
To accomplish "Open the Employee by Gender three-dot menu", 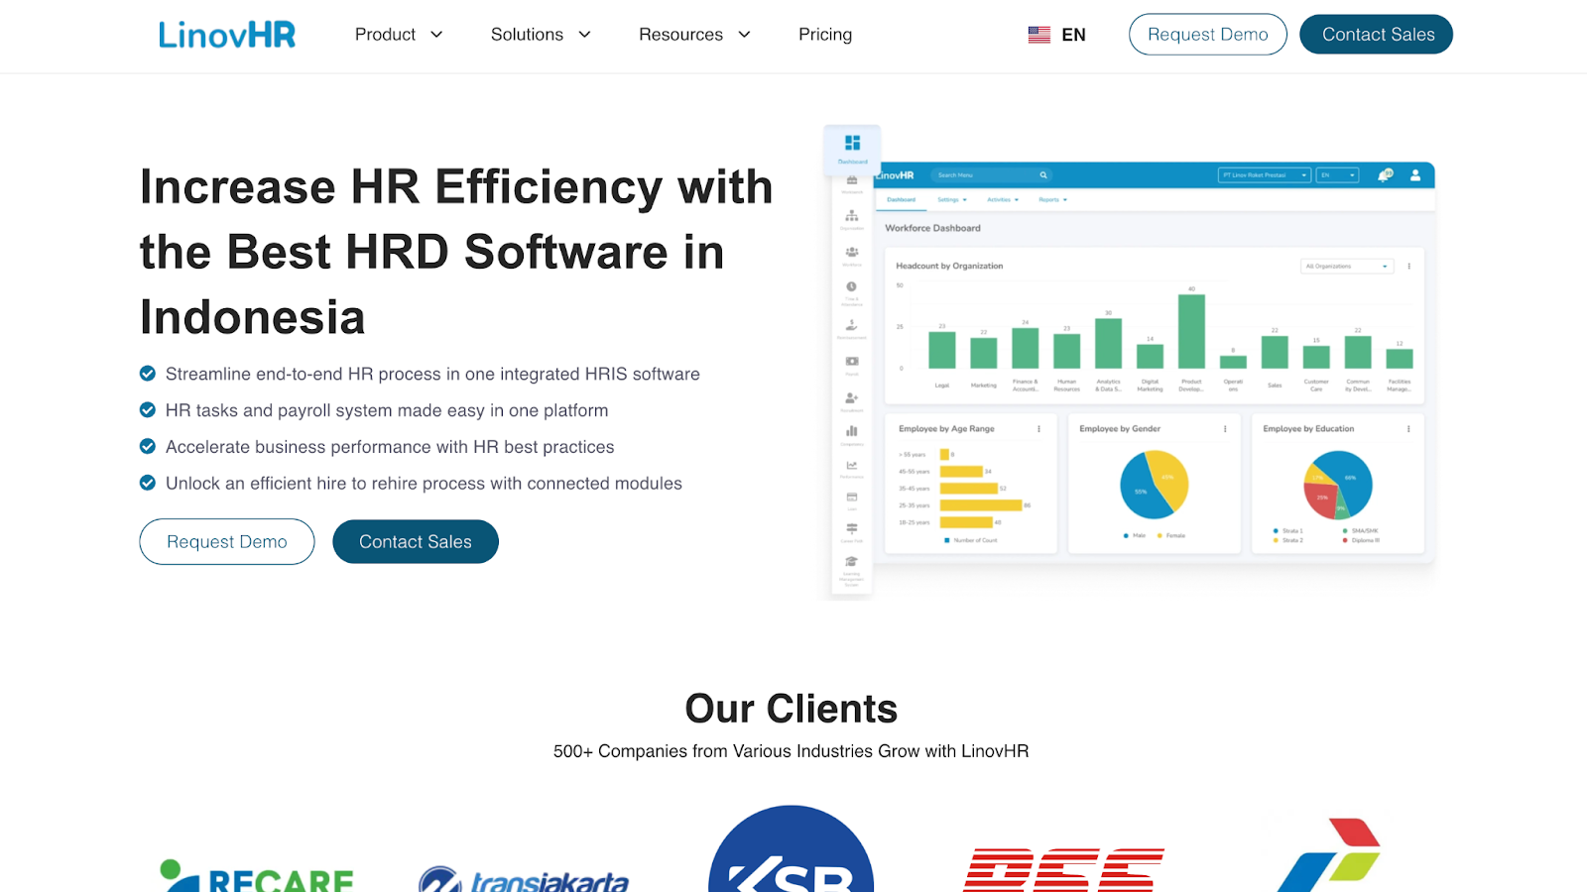I will 1225,429.
